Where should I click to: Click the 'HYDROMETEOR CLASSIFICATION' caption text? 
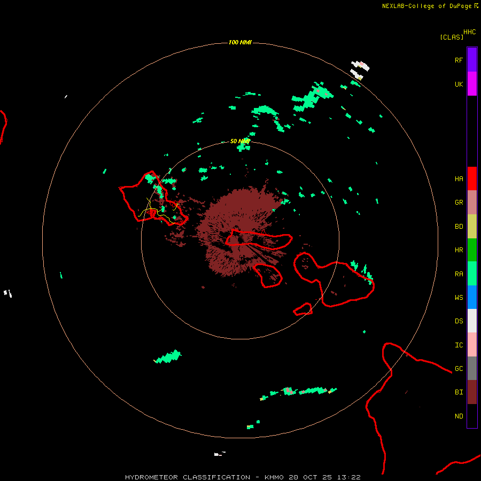point(188,477)
